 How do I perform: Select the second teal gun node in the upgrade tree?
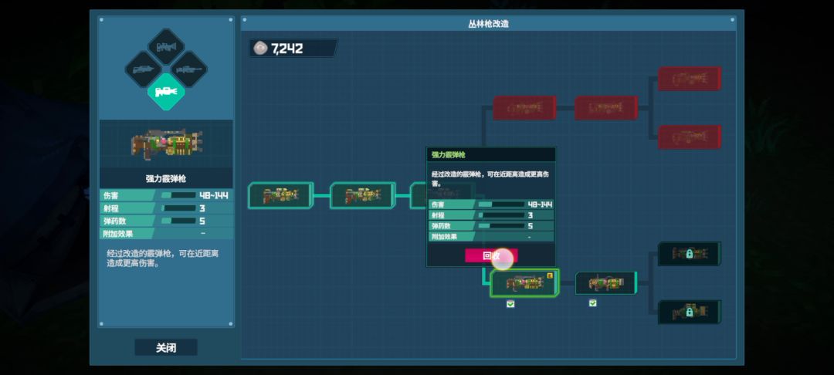pos(362,195)
